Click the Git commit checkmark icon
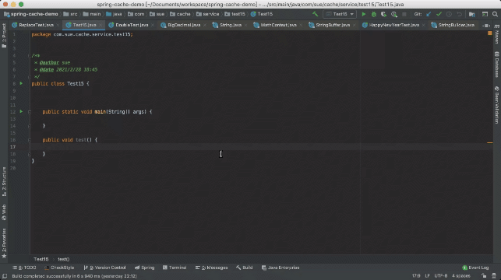 pyautogui.click(x=439, y=14)
